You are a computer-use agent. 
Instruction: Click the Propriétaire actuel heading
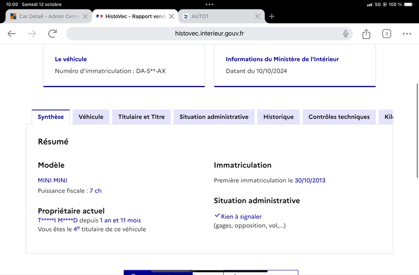[71, 211]
